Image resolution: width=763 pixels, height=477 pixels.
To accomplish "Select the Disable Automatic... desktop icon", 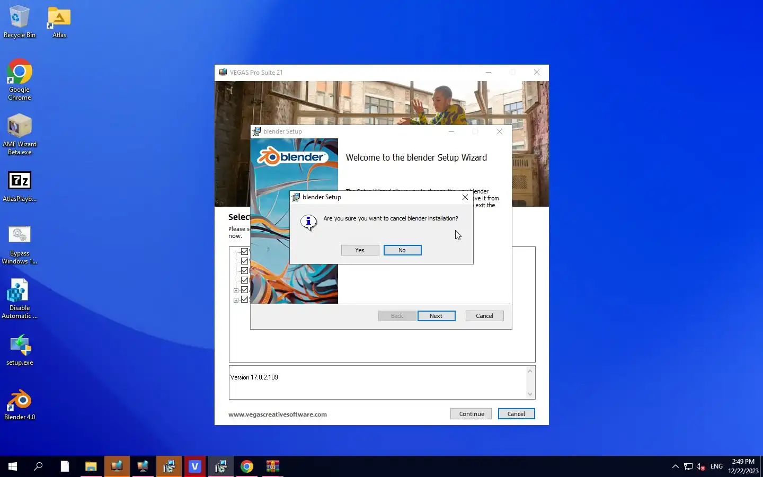I will [20, 299].
